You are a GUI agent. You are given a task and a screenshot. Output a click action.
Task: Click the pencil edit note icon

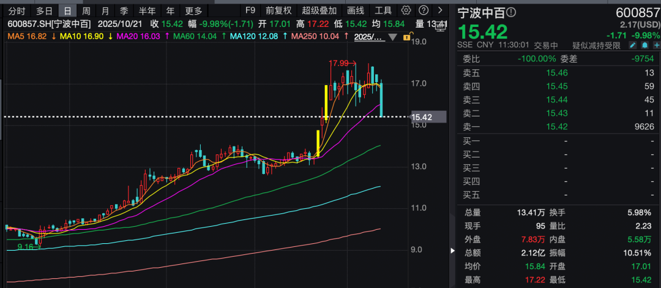(632, 45)
